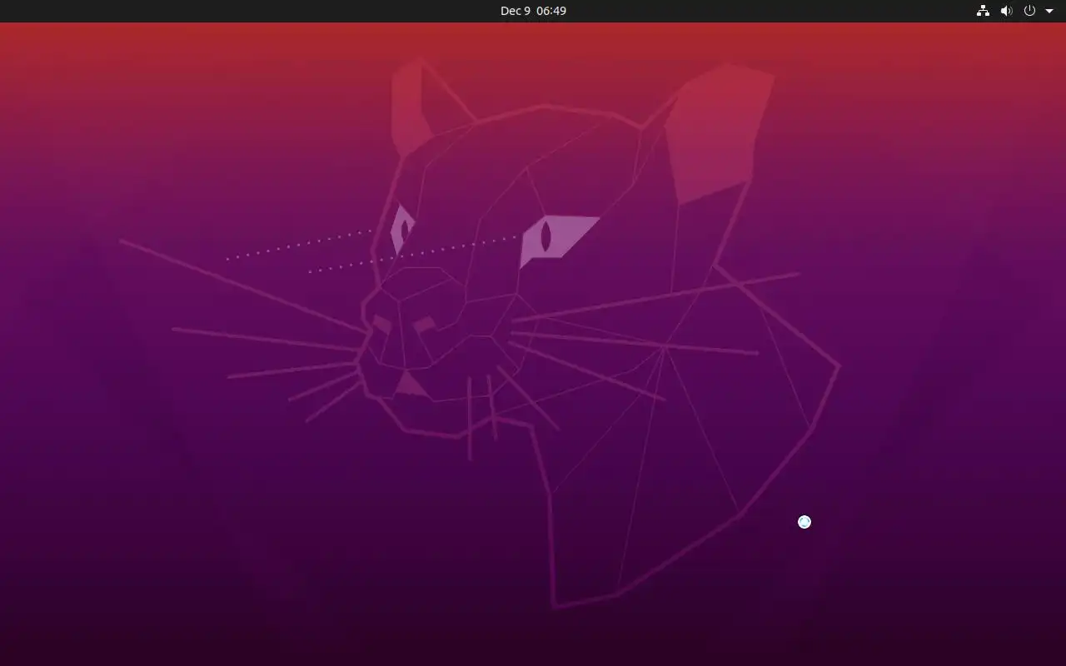
Task: Expand the system menu dropdown arrow
Action: click(x=1049, y=11)
